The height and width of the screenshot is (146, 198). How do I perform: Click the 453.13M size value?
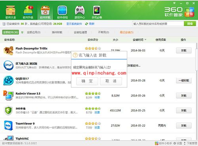tap(115, 111)
